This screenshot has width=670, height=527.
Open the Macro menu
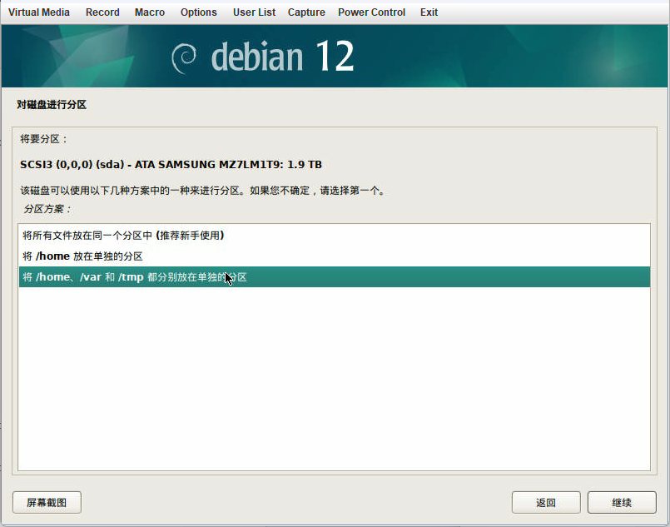click(x=150, y=12)
